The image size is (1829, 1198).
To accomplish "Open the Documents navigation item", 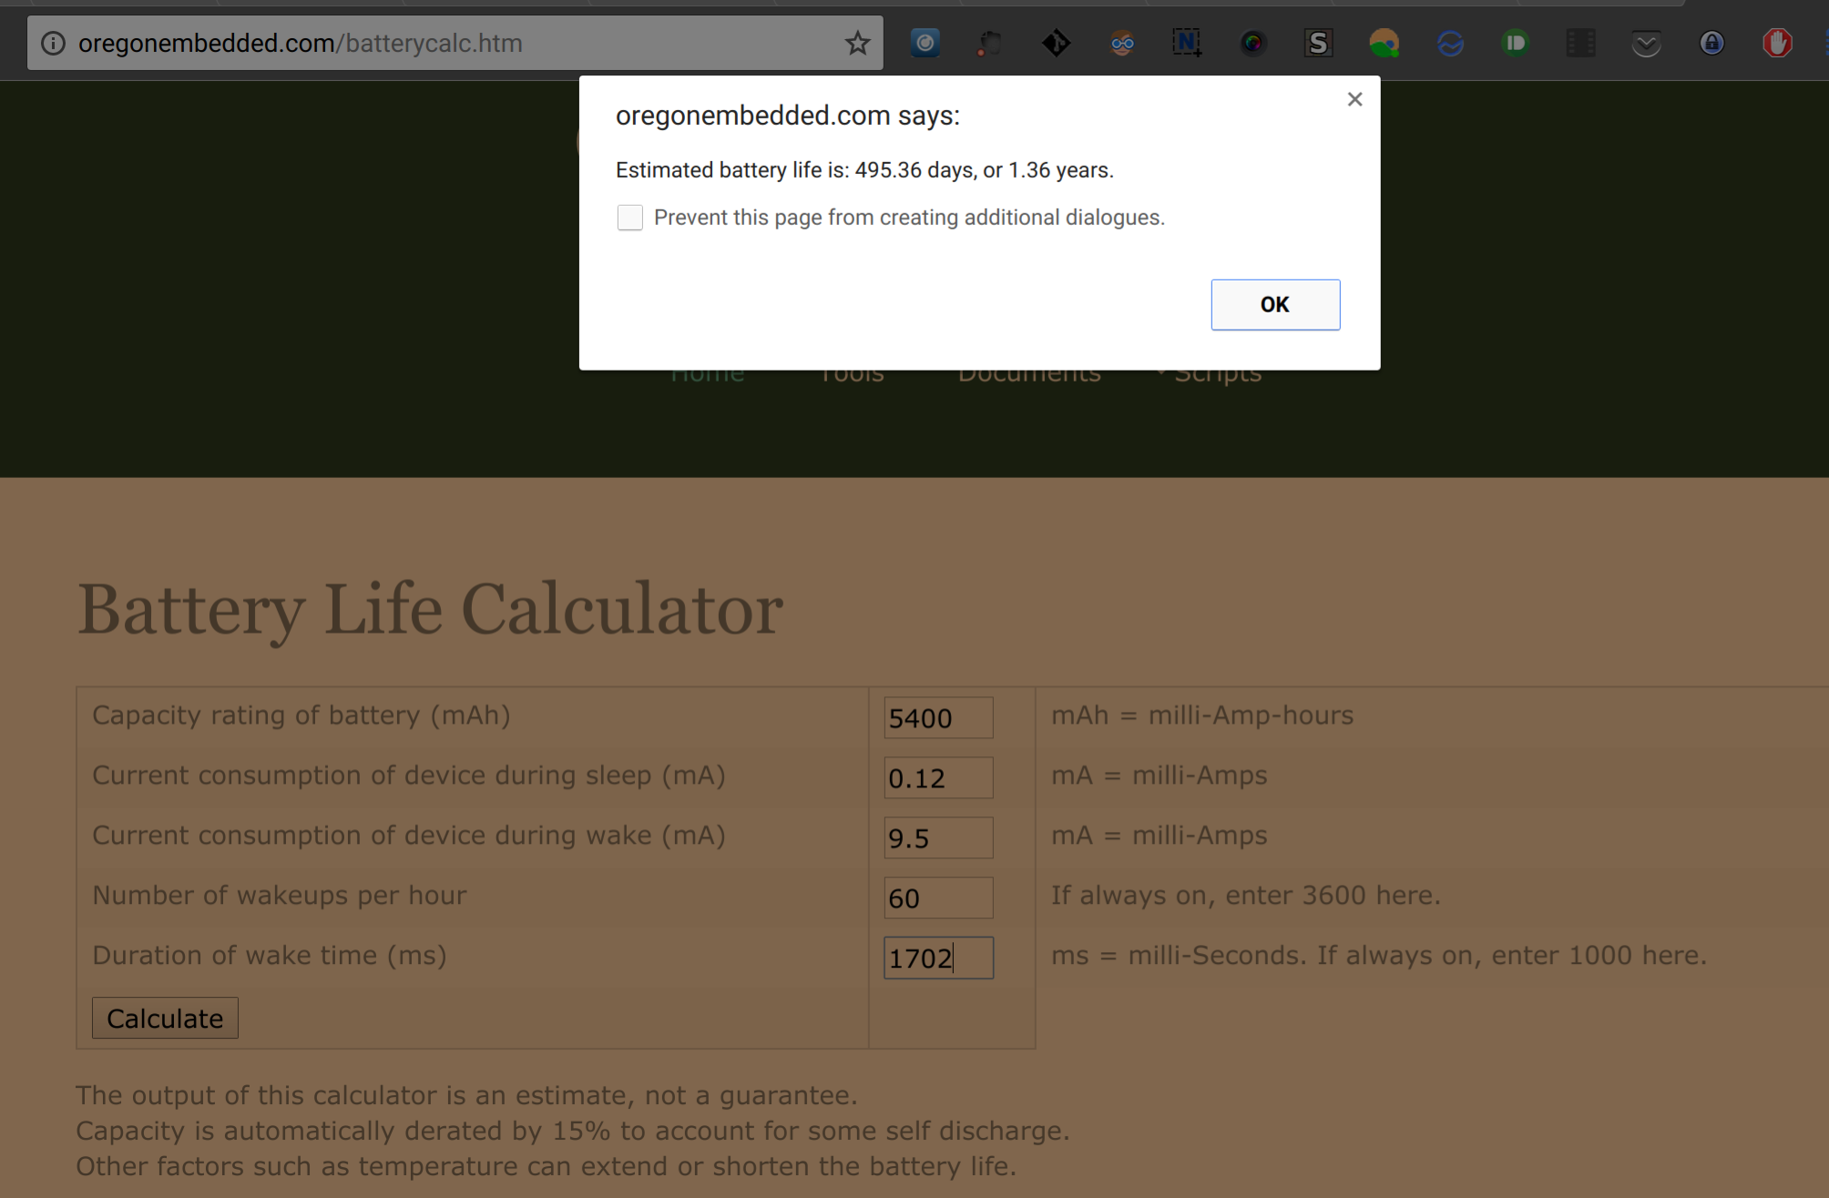I will pos(1029,371).
